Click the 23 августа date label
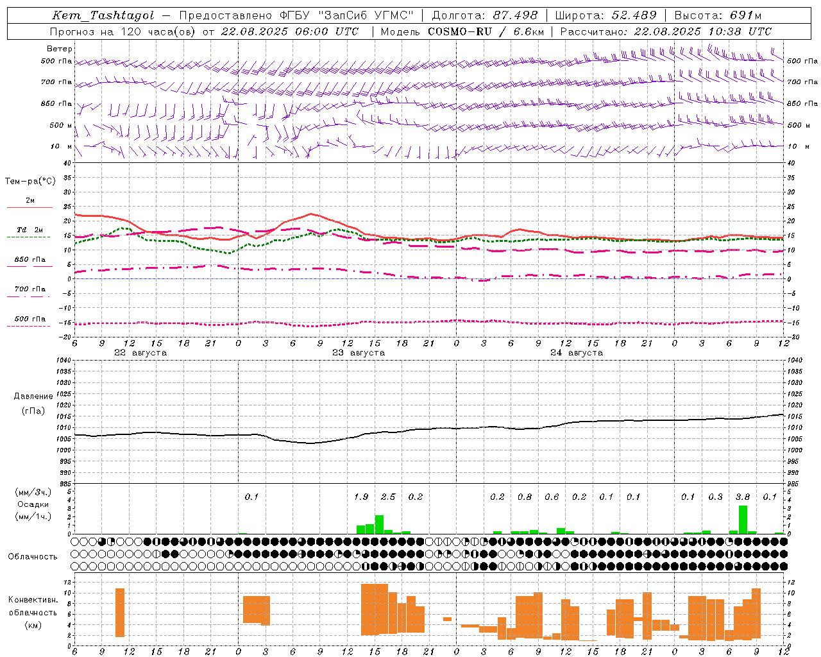 (x=359, y=353)
